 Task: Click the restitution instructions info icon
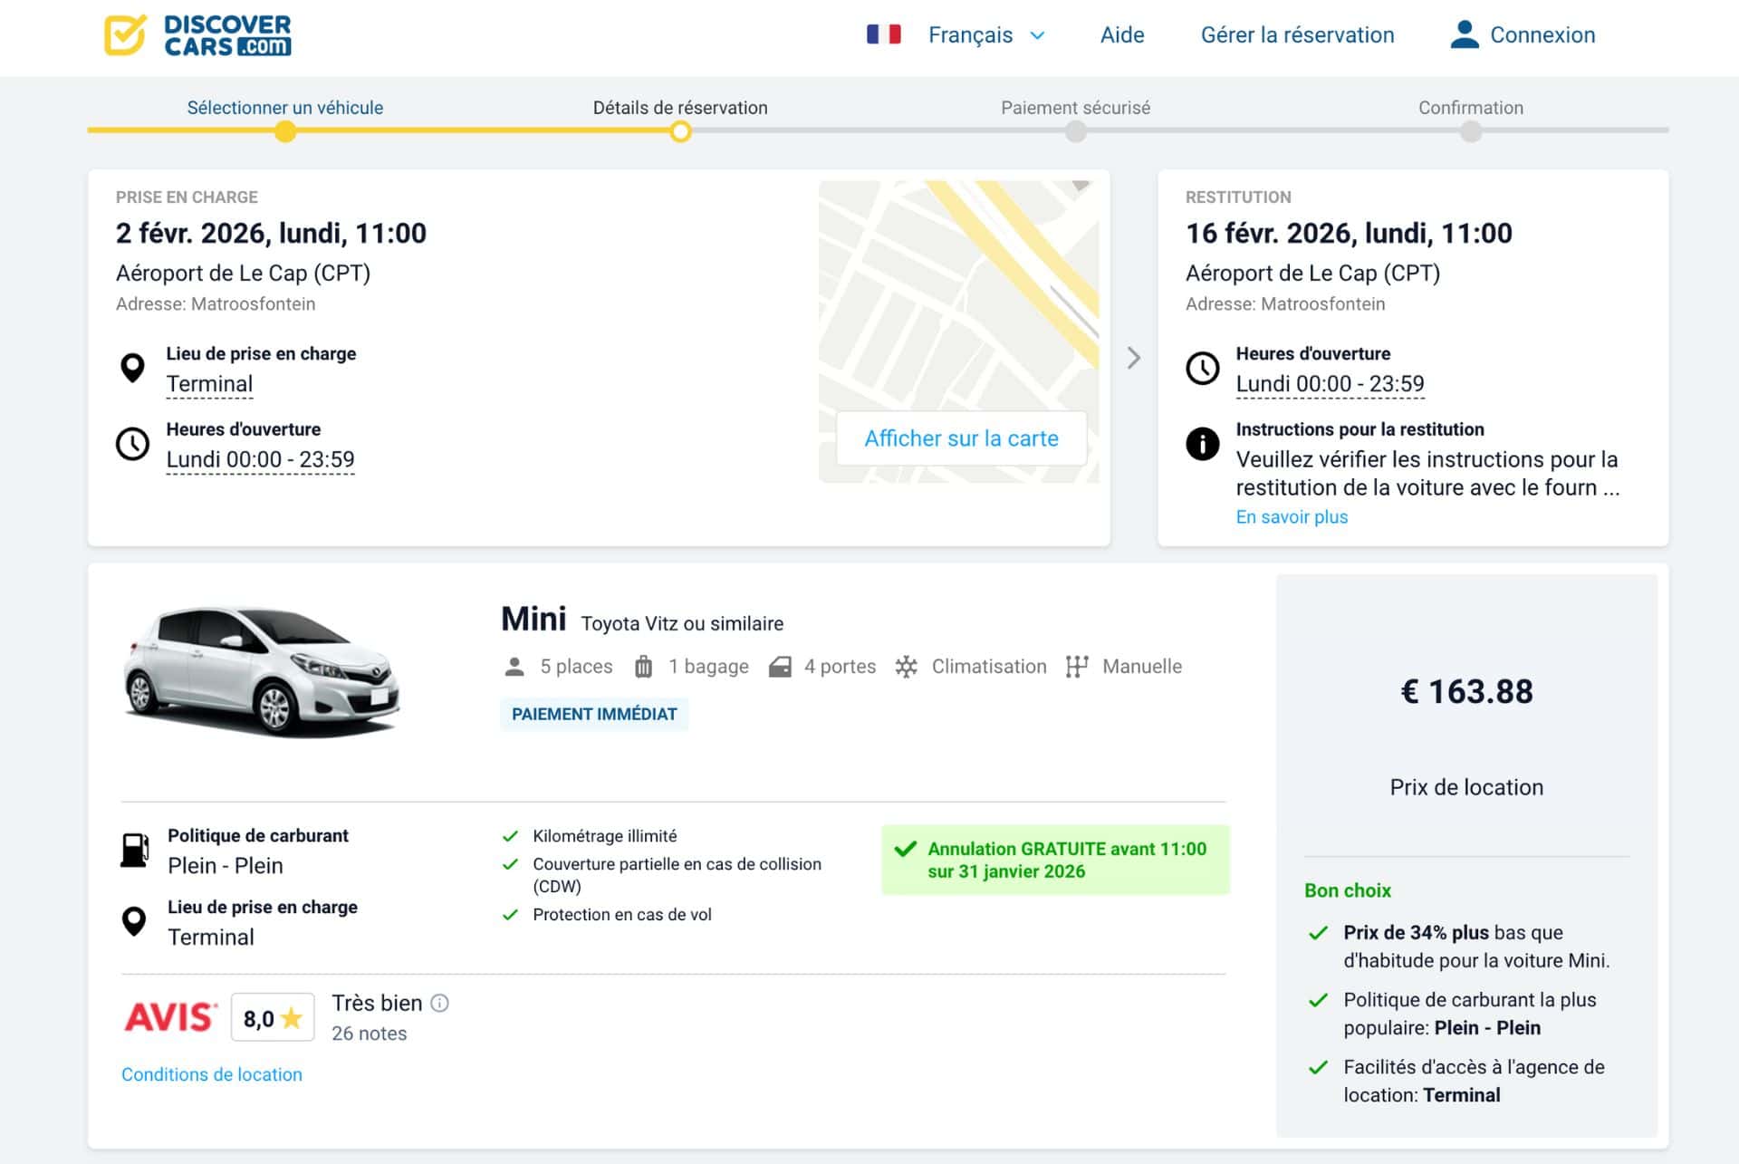1202,443
